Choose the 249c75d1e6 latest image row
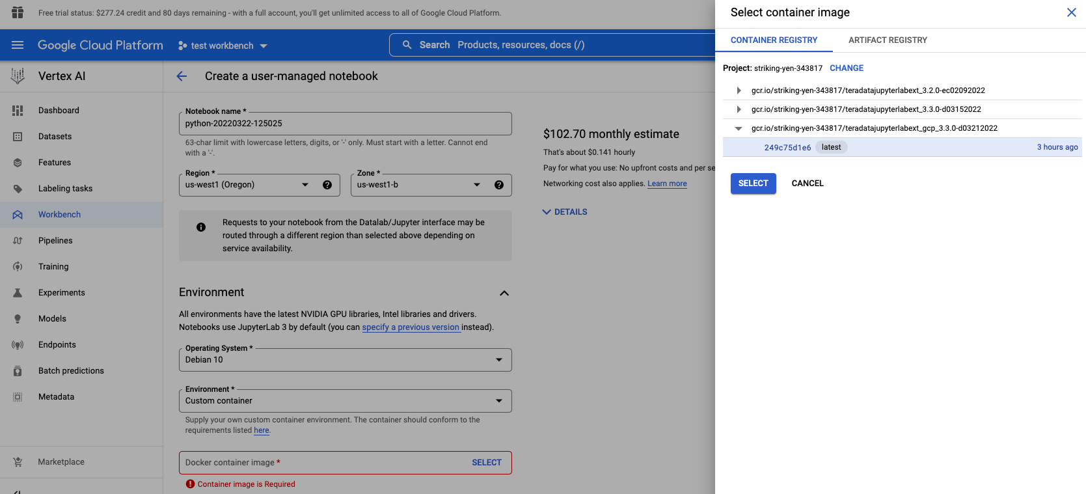This screenshot has height=494, width=1086. tap(901, 148)
